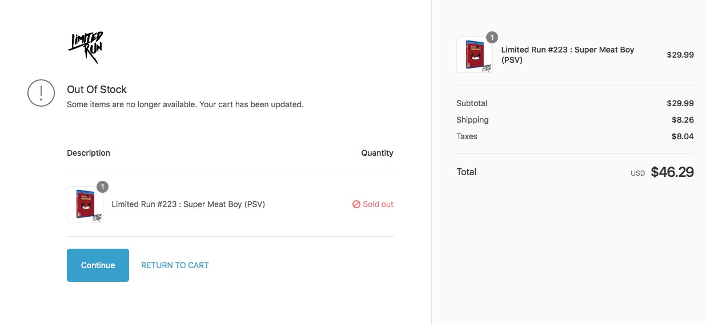Image resolution: width=706 pixels, height=324 pixels.
Task: Follow the RETURN TO CART link
Action: click(x=175, y=265)
